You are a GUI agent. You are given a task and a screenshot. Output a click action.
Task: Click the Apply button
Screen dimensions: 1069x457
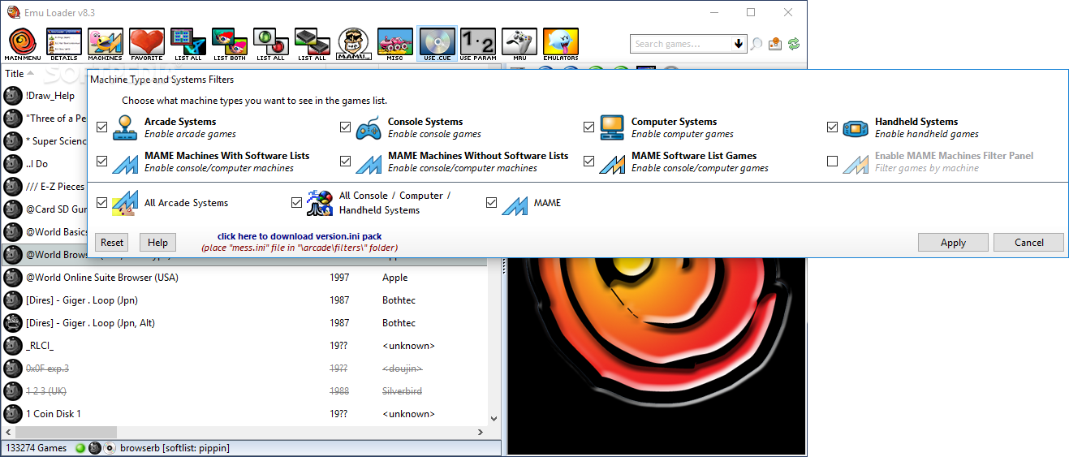point(953,242)
